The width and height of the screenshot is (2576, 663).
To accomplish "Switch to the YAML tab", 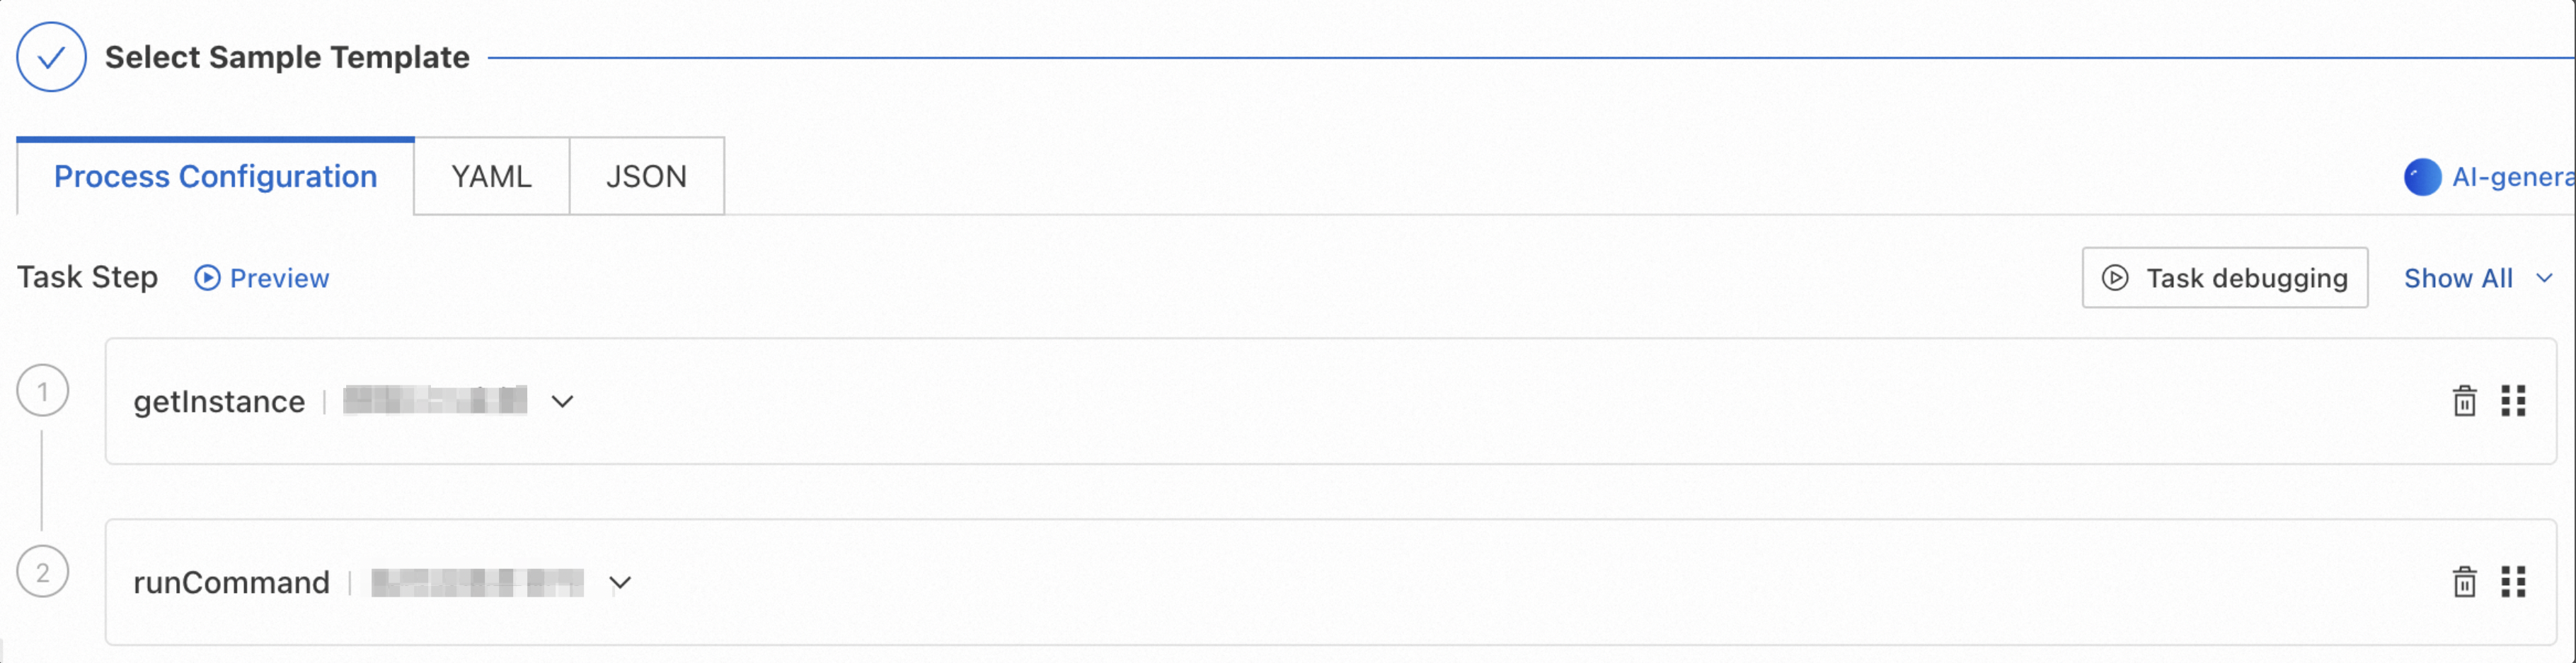I will (491, 177).
